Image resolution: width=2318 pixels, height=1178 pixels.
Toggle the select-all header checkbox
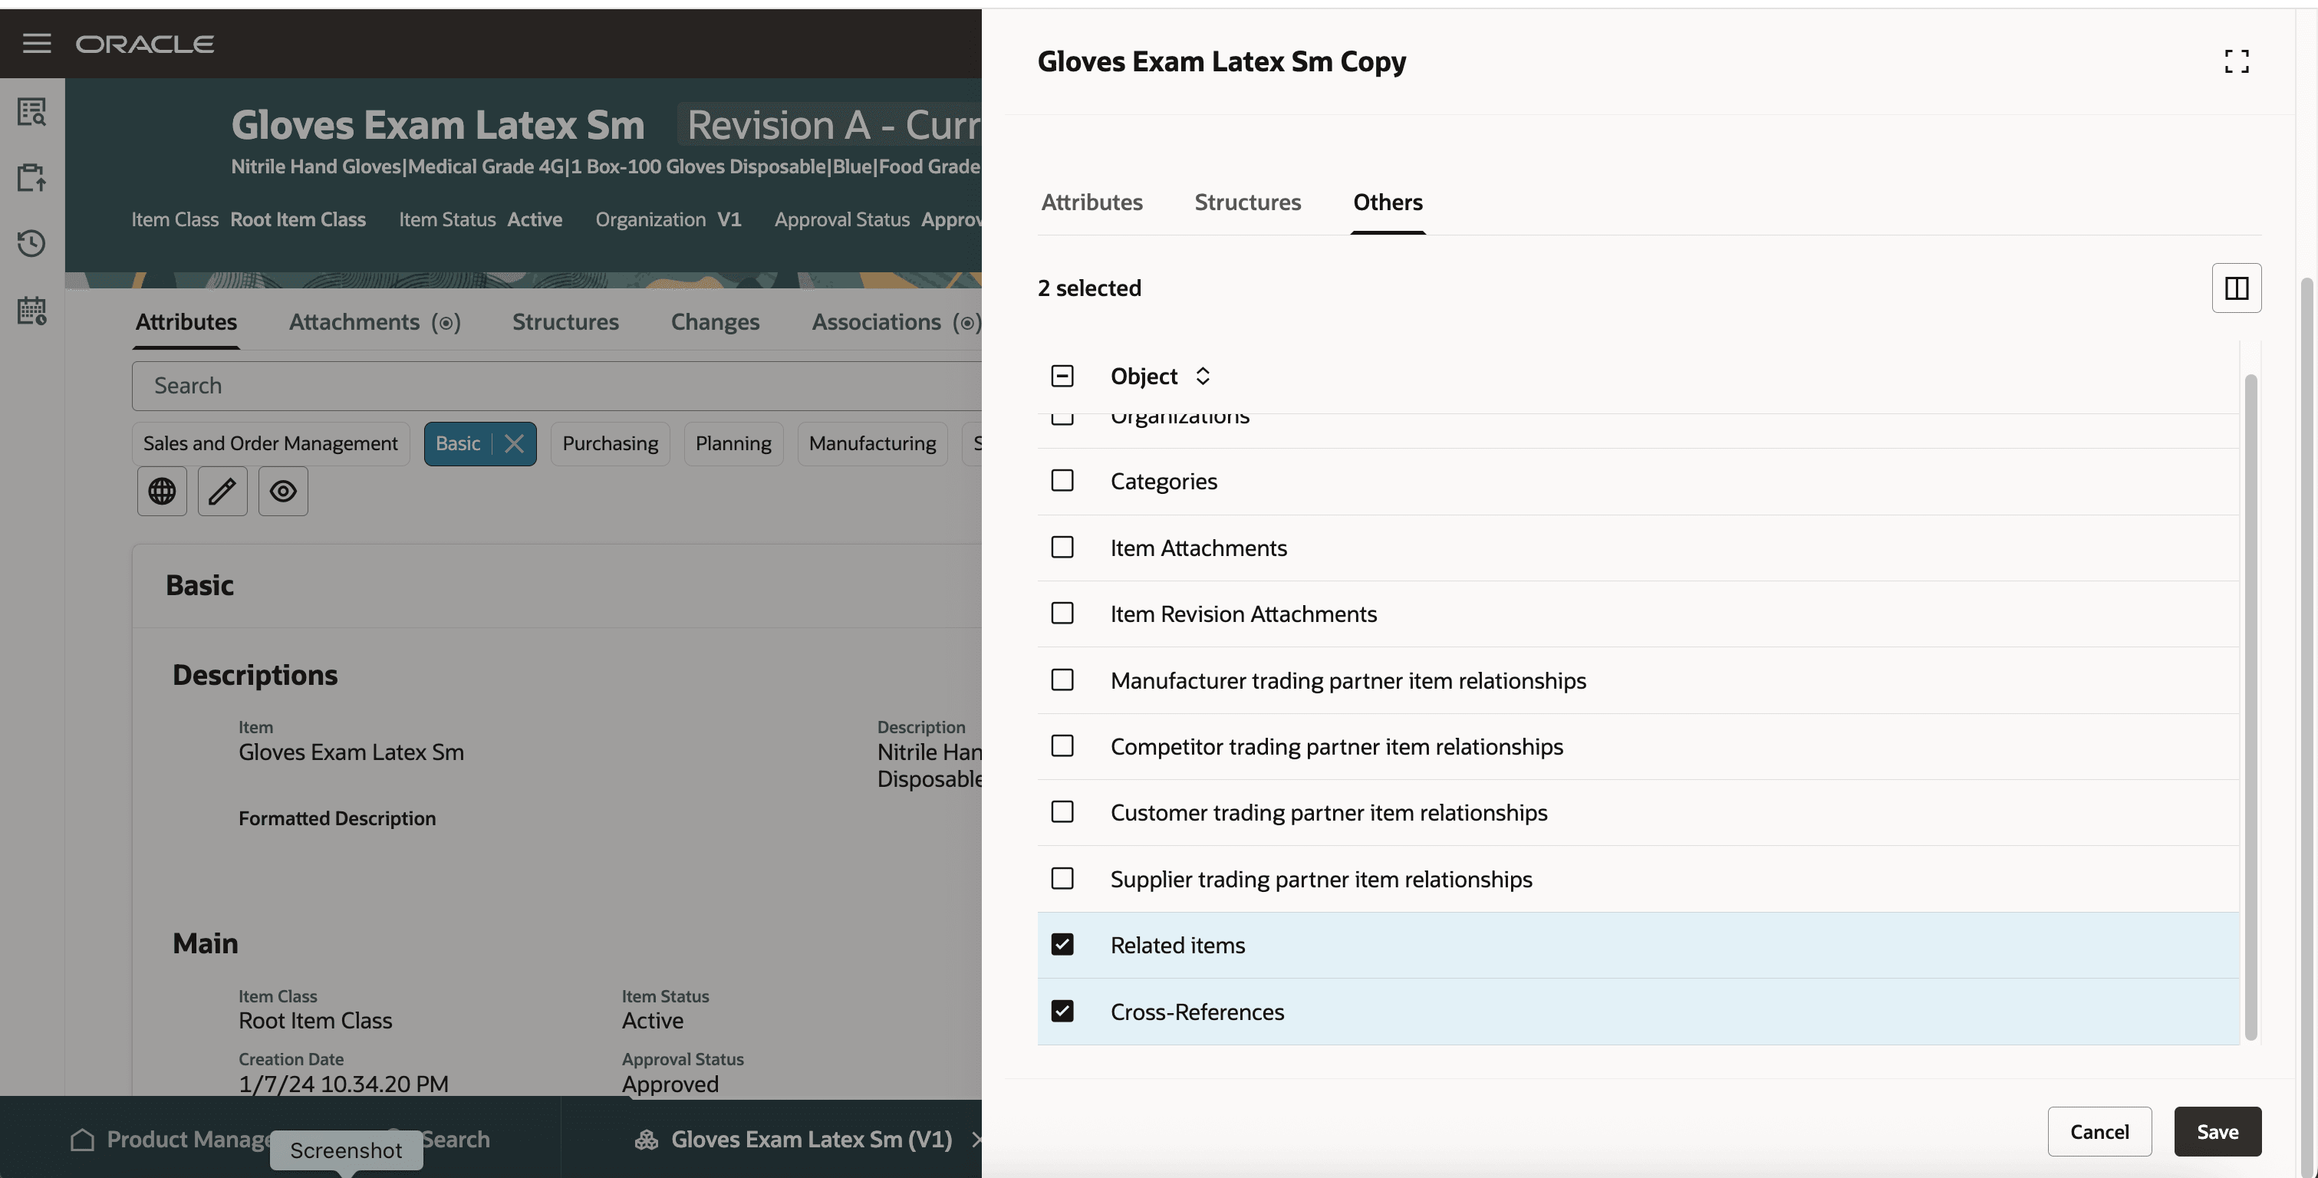click(x=1062, y=376)
